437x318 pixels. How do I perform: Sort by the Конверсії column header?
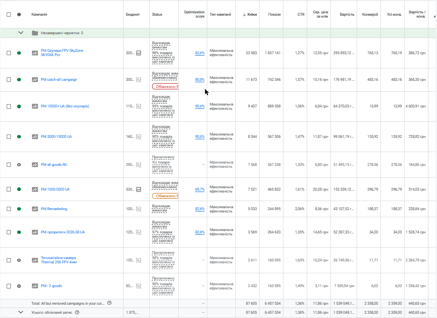370,14
